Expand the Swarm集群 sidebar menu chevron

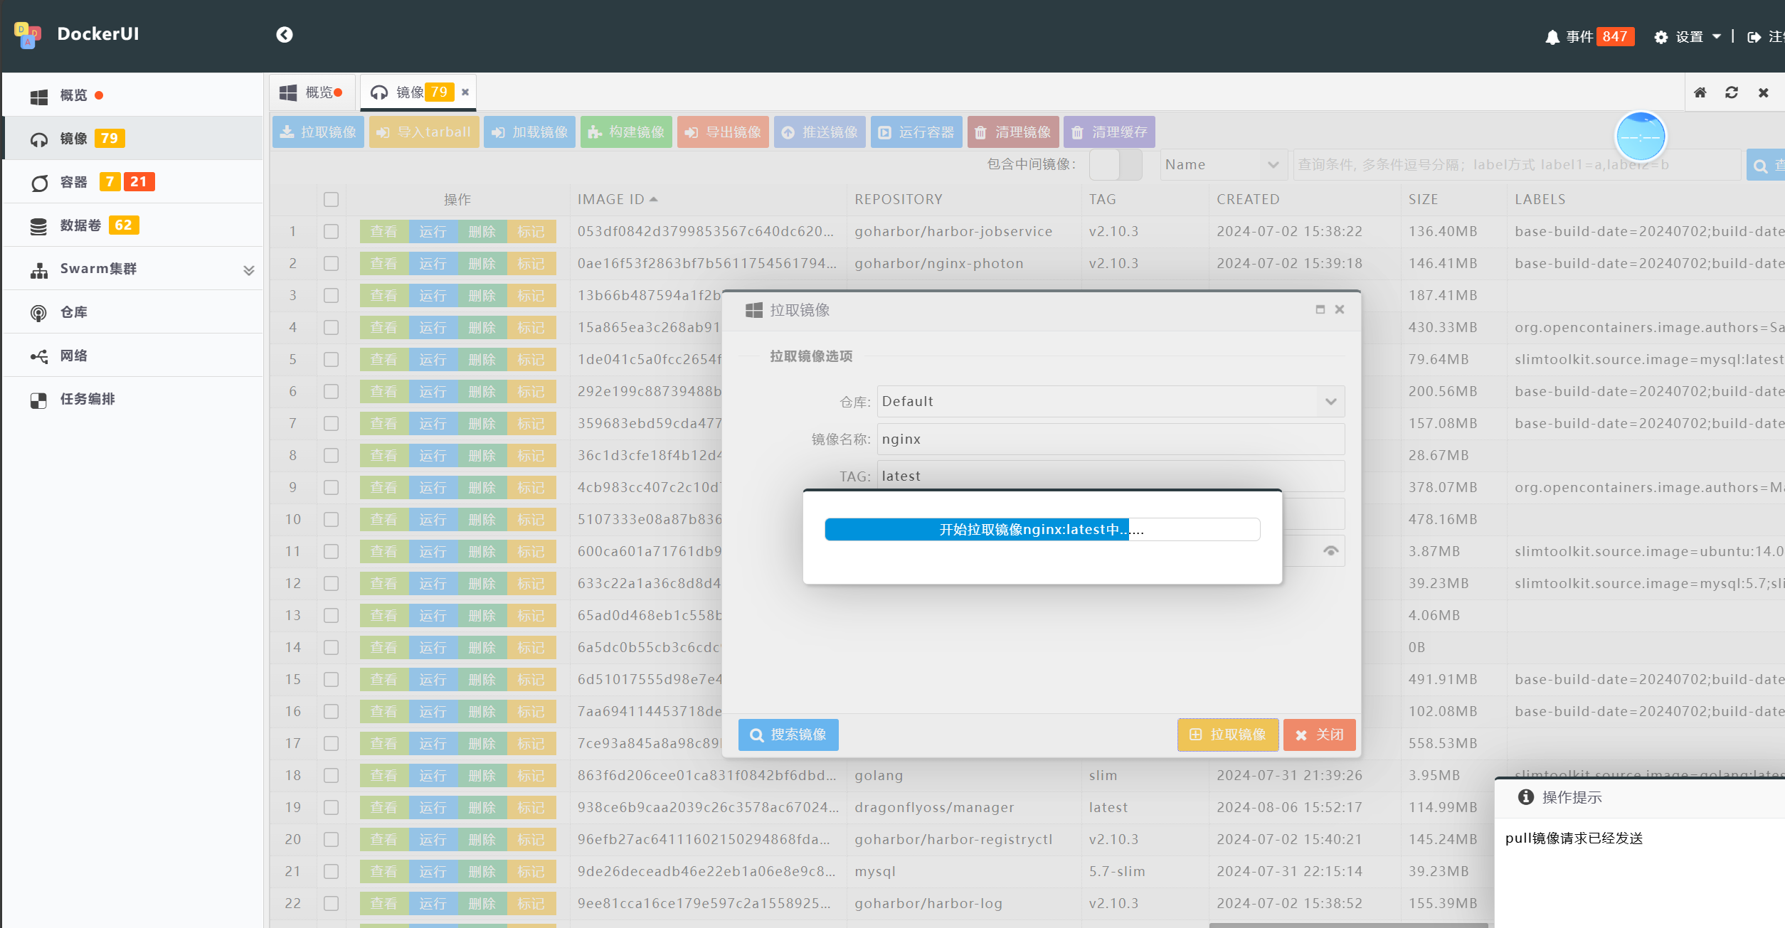pyautogui.click(x=249, y=270)
